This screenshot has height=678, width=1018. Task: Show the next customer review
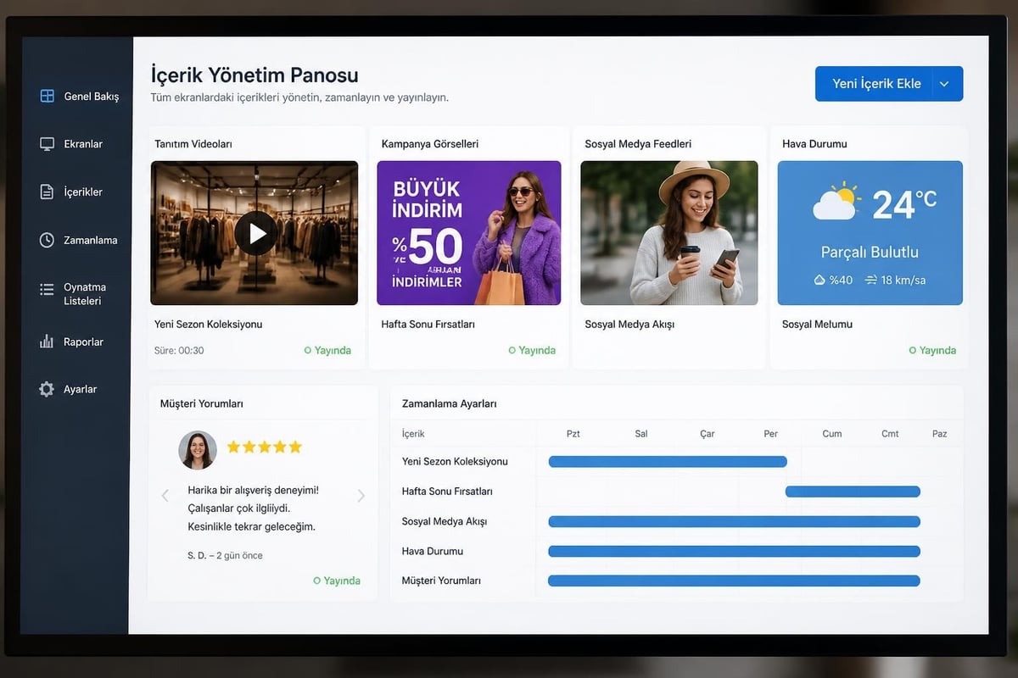coord(361,495)
